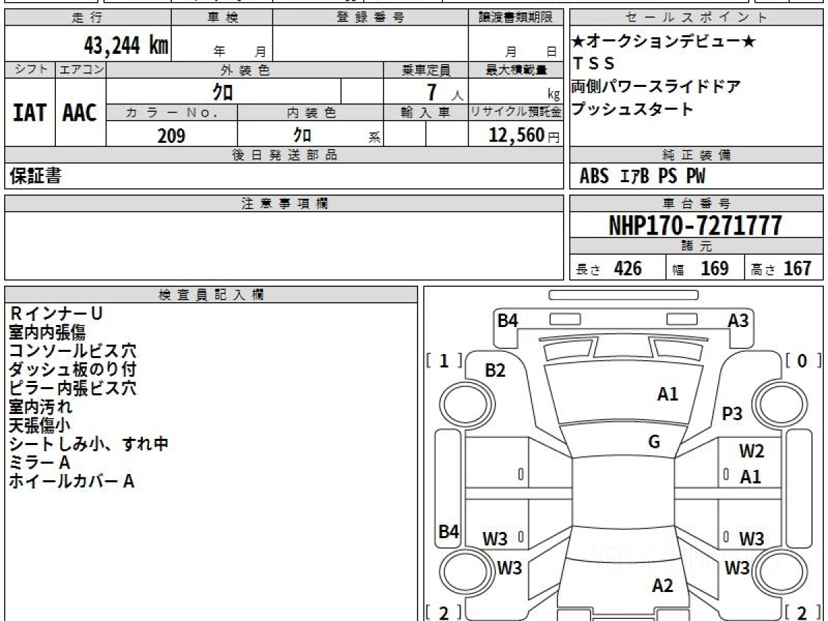The width and height of the screenshot is (828, 621).
Task: Select the ダッシュ板のり付 note
Action: [72, 369]
